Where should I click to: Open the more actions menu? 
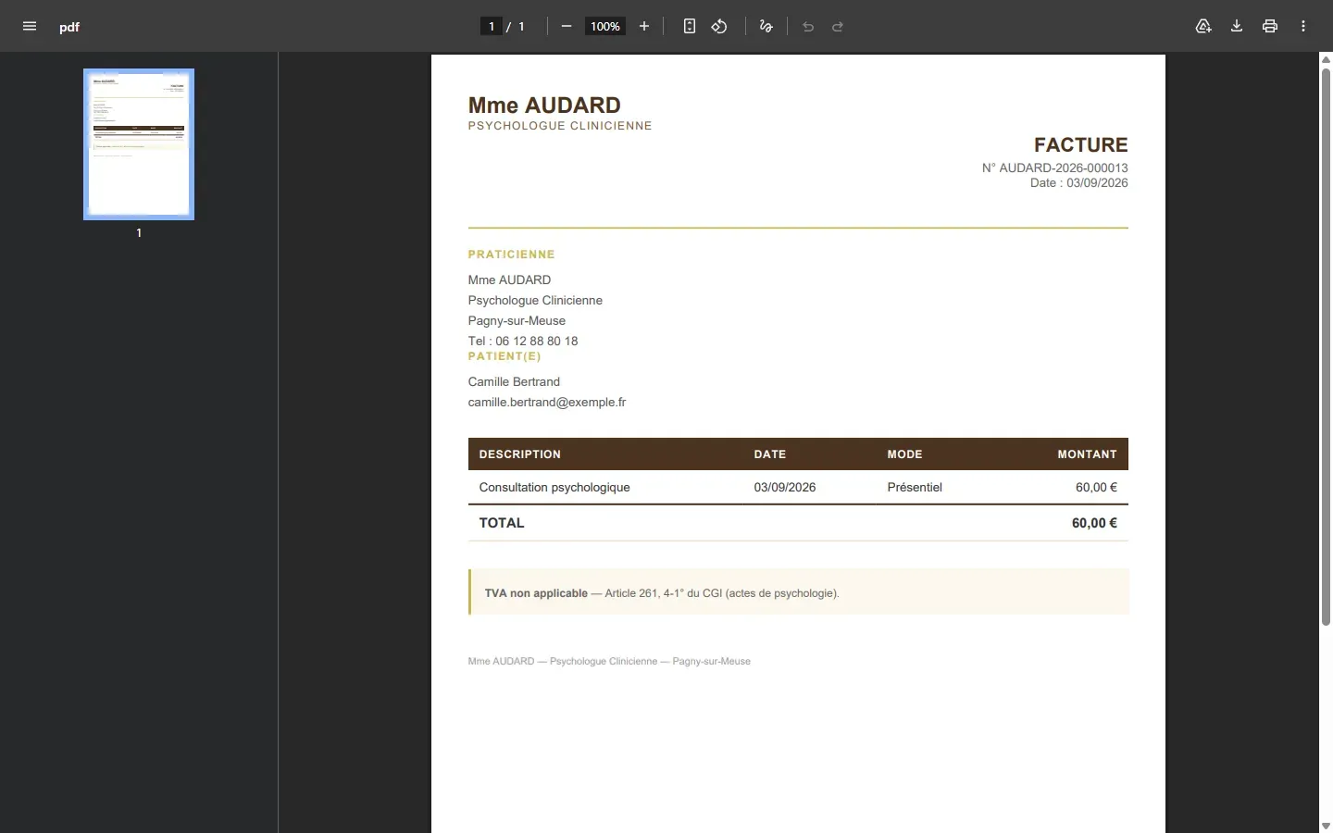tap(1303, 26)
